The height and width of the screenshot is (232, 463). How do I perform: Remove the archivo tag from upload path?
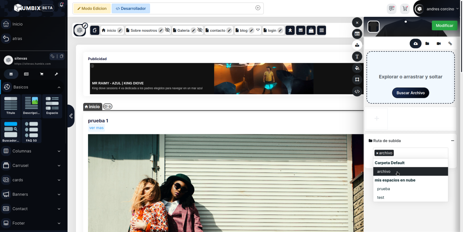(x=377, y=153)
